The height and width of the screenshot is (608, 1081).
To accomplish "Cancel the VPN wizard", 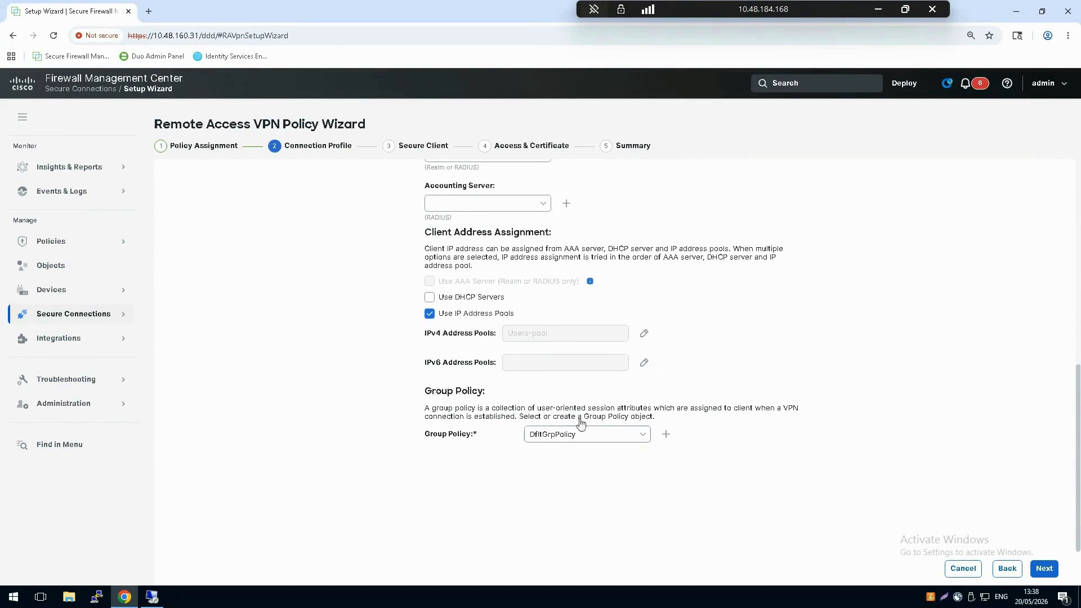I will point(963,569).
